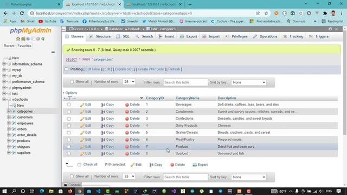Click the page vertical scrollbar
The image size is (347, 195).
345,82
